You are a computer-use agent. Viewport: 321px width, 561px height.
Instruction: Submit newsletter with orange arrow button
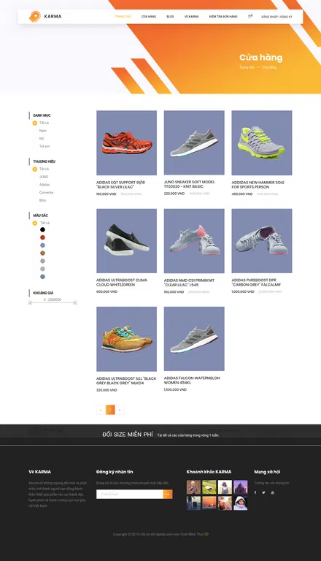(168, 494)
